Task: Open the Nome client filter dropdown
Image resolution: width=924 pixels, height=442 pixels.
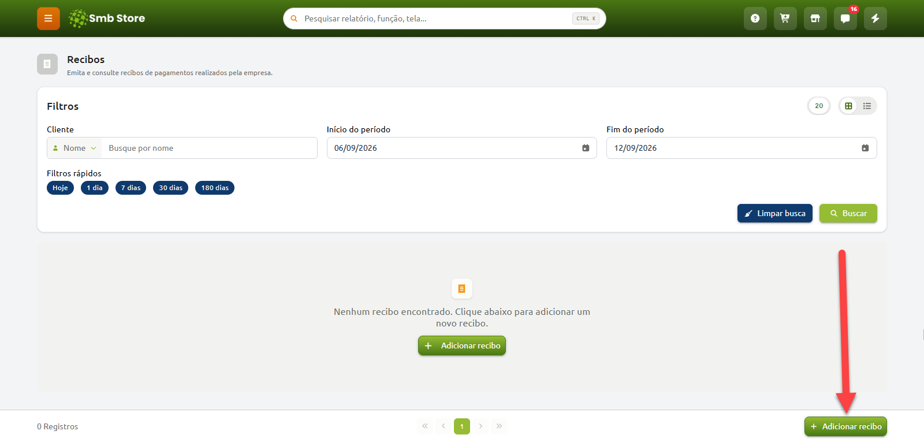Action: coord(74,148)
